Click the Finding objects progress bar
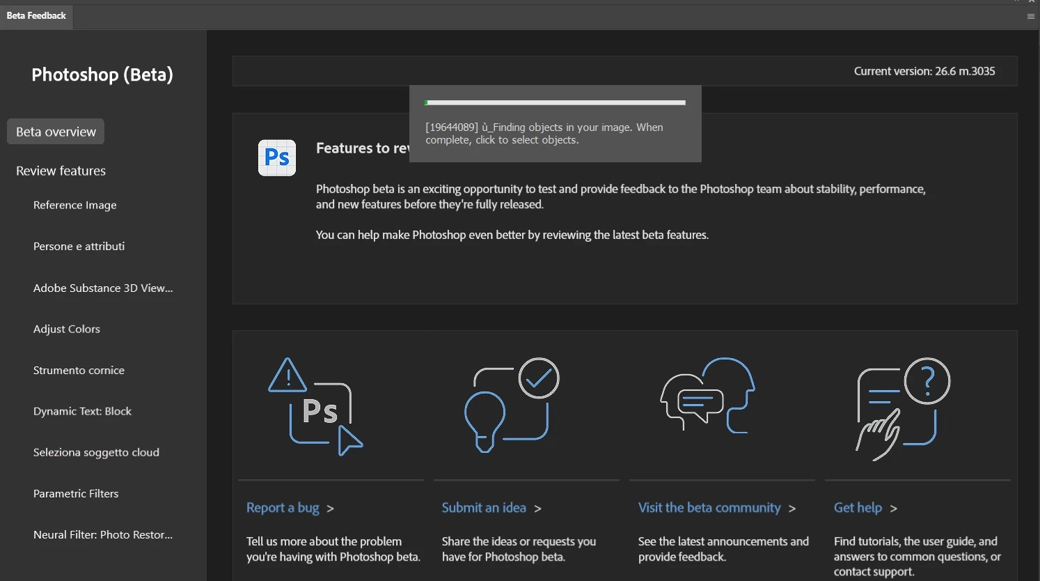This screenshot has height=581, width=1040. [556, 102]
